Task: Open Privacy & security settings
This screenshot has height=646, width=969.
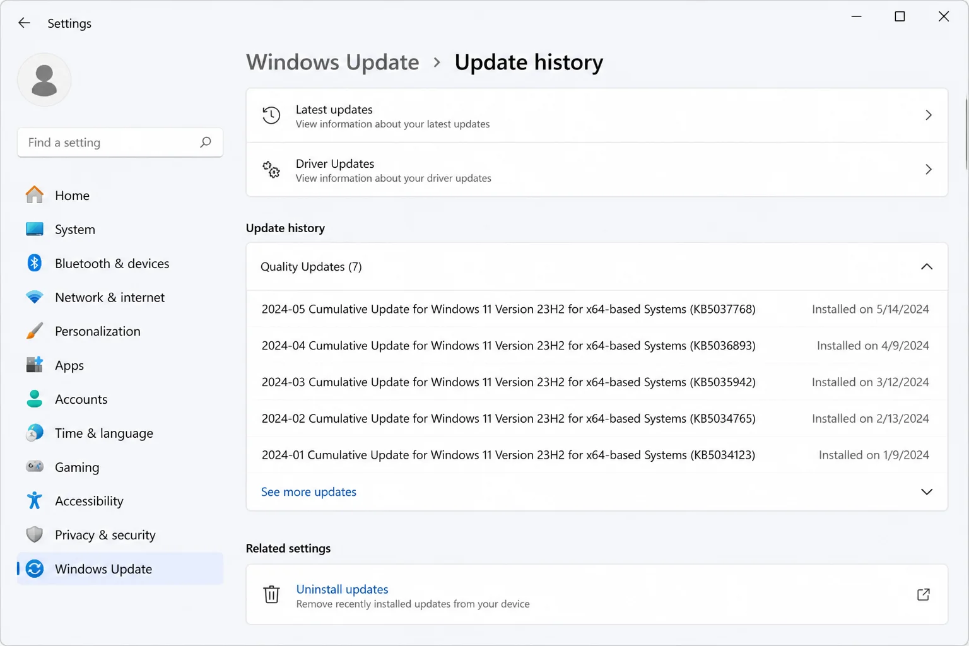Action: coord(120,535)
